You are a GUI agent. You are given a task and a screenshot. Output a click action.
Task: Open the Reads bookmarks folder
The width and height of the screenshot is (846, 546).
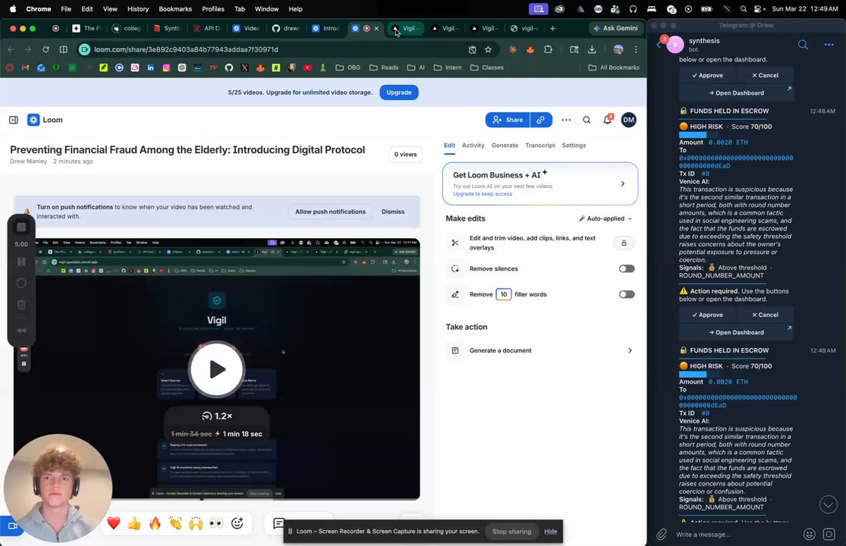pos(384,67)
